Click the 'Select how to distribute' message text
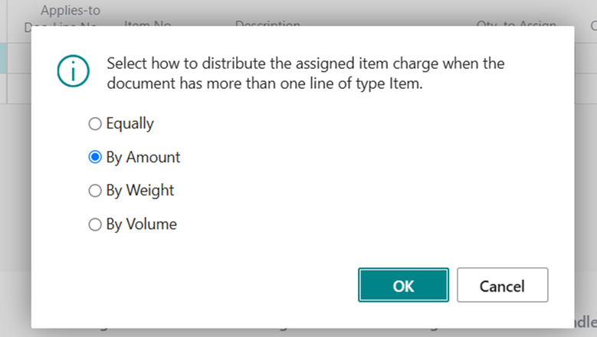Viewport: 597px width, 337px height. [x=305, y=64]
